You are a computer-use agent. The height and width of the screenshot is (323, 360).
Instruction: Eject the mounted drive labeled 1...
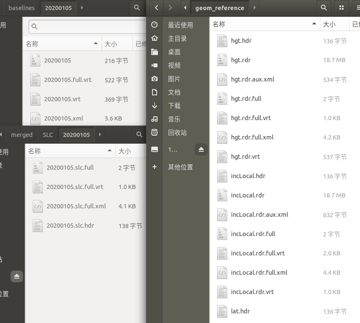coord(201,149)
